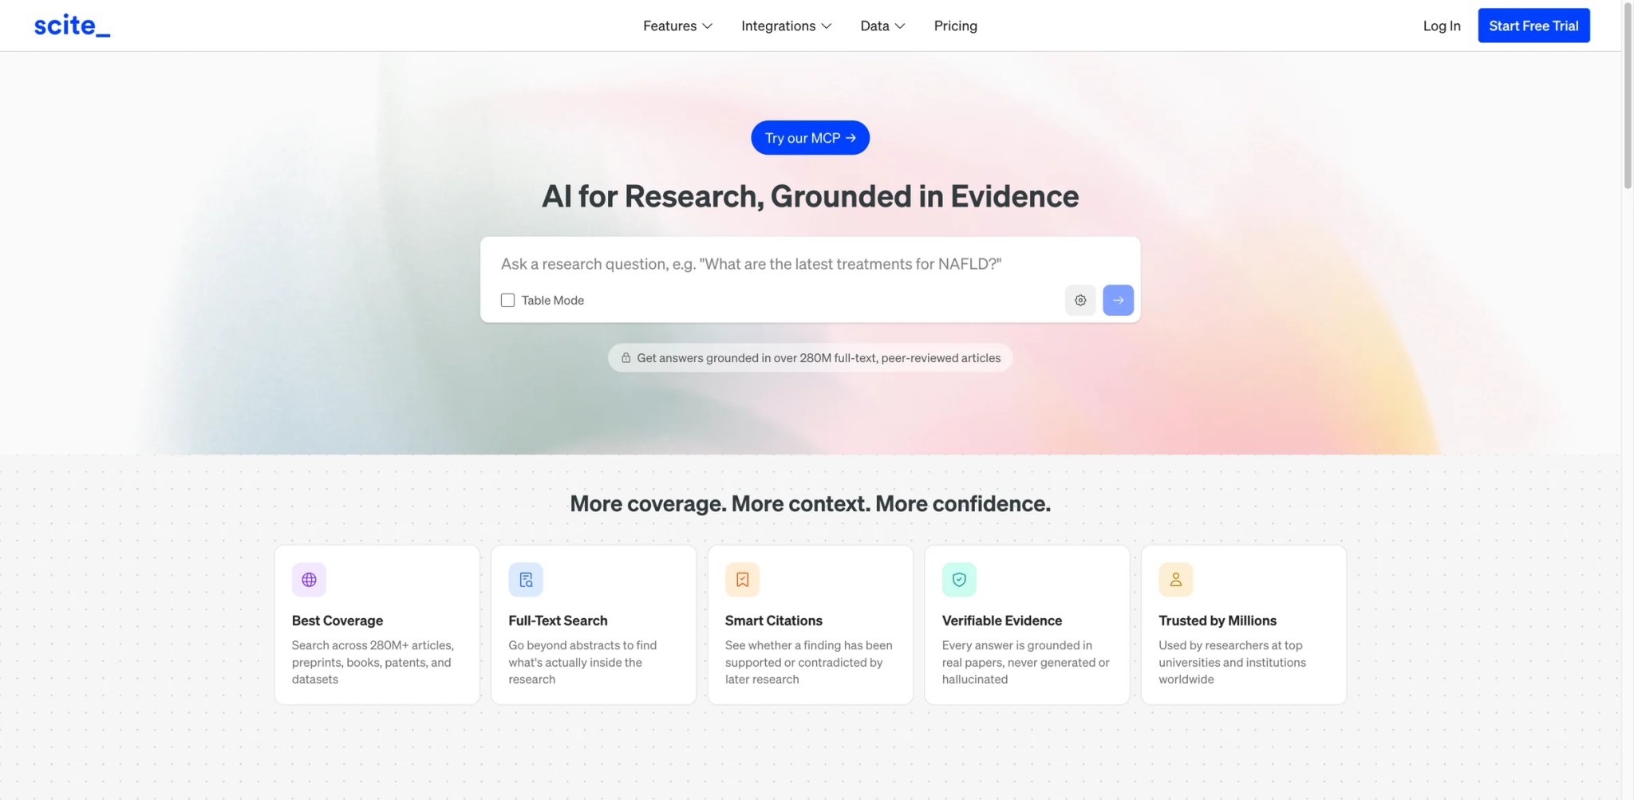Screen dimensions: 1634x800
Task: Click the lock icon in the info pill
Action: click(626, 358)
